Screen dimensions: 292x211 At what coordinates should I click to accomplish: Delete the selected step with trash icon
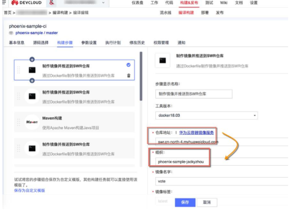click(x=129, y=76)
